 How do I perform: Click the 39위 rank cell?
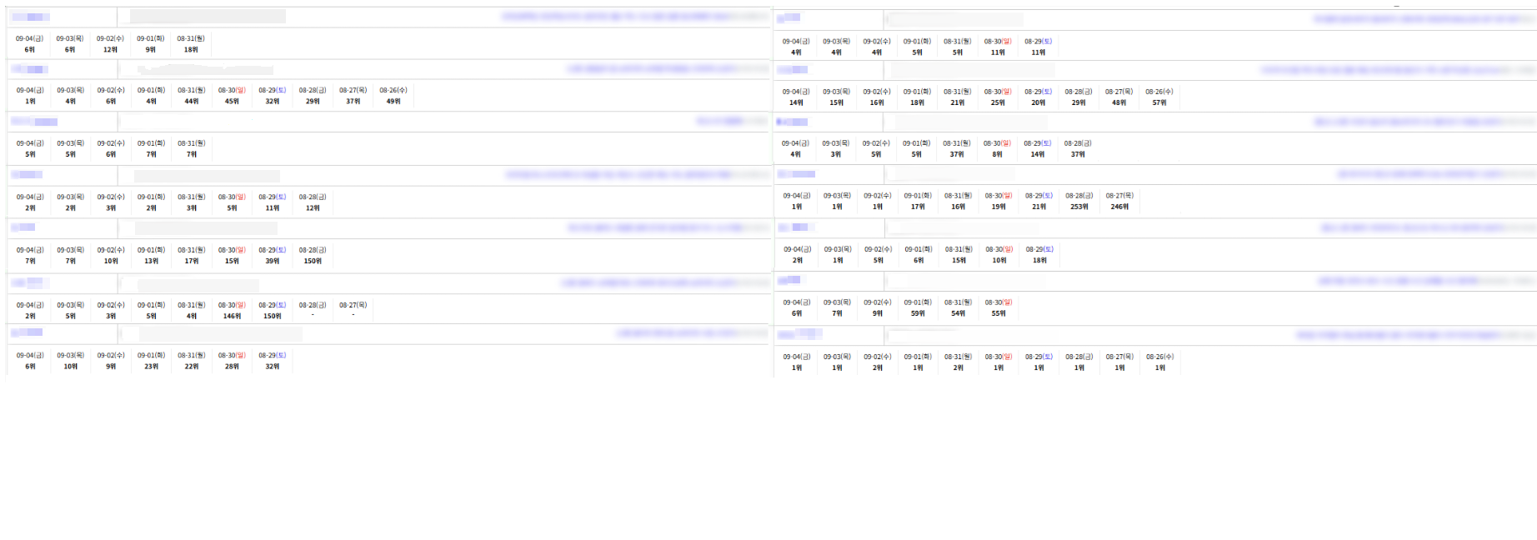[273, 262]
